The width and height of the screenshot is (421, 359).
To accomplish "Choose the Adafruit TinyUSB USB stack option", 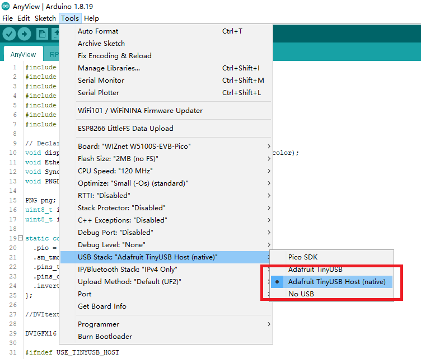I will (331, 270).
